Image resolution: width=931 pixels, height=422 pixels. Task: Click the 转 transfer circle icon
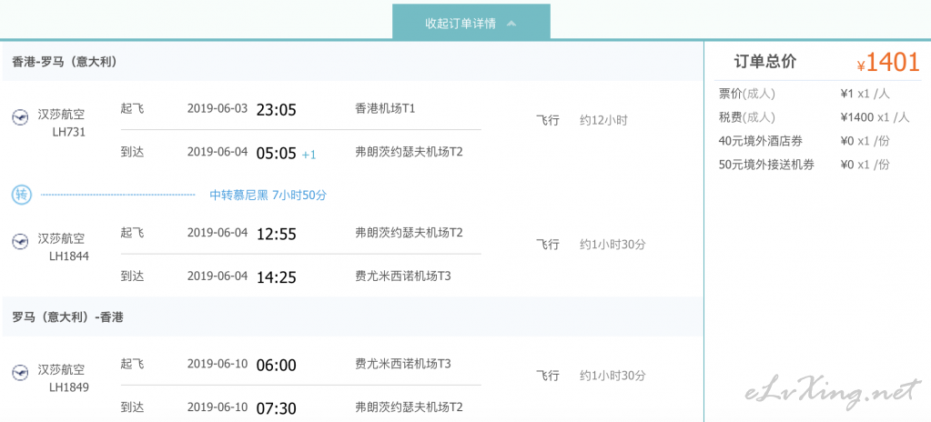pos(21,195)
